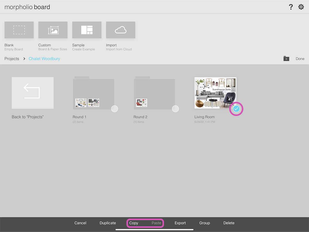Click Chalet Woodbury breadcrumb
This screenshot has height=232, width=309.
(44, 59)
